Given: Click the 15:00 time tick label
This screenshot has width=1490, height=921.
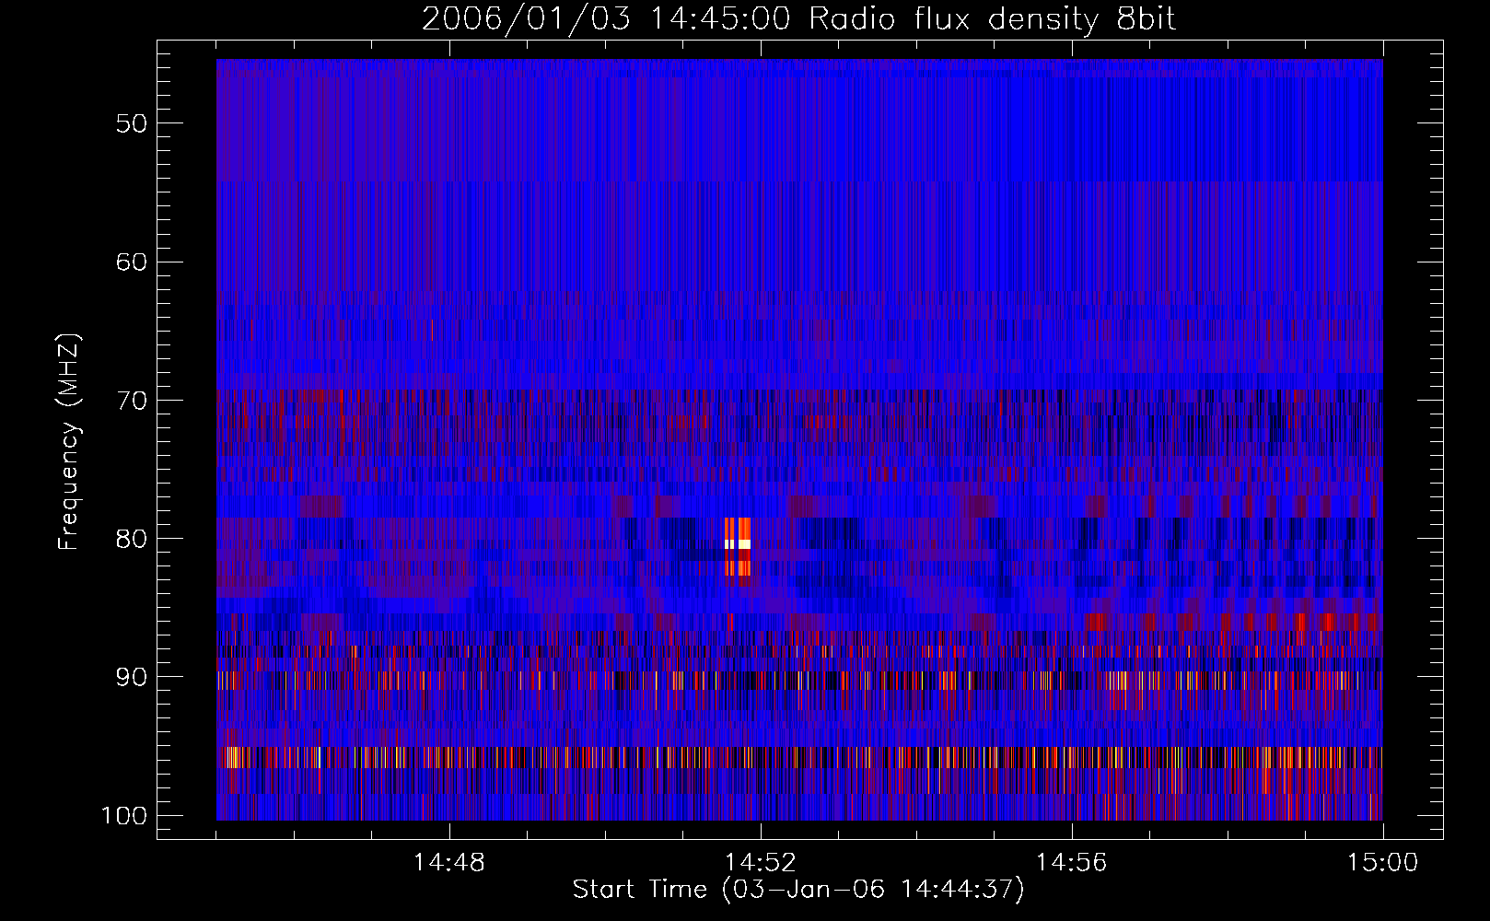Looking at the screenshot, I should coord(1383,863).
